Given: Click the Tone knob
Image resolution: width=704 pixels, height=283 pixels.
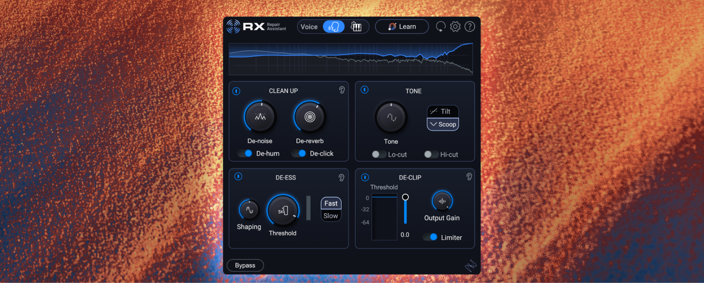Looking at the screenshot, I should [x=391, y=117].
